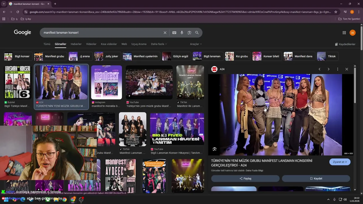
Task: Open the on-screen keyboard input tool
Action: (174, 33)
